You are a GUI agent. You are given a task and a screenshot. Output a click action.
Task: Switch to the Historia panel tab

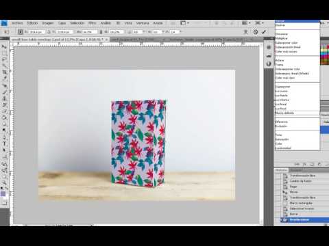click(281, 170)
